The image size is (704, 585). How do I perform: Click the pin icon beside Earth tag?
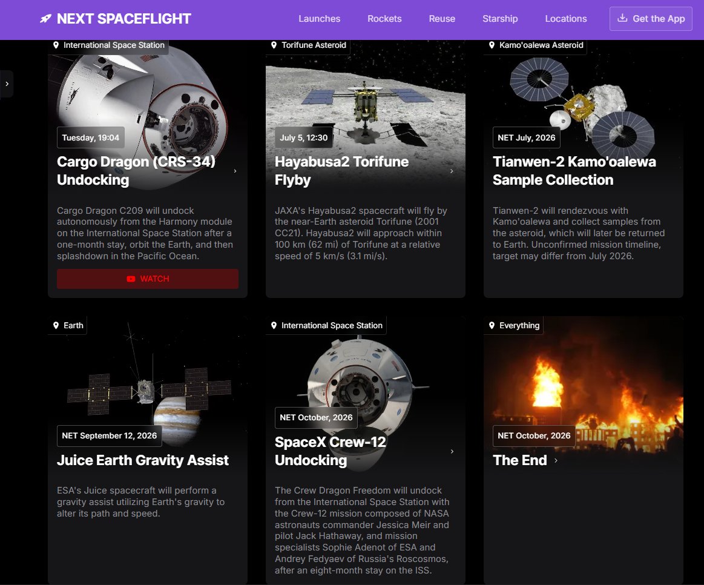click(56, 325)
